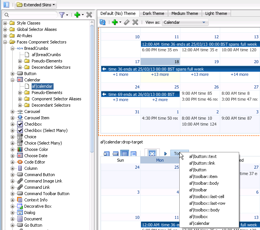Image resolution: width=260 pixels, height=230 pixels.
Task: Click the +2 more link
Action: point(160,100)
